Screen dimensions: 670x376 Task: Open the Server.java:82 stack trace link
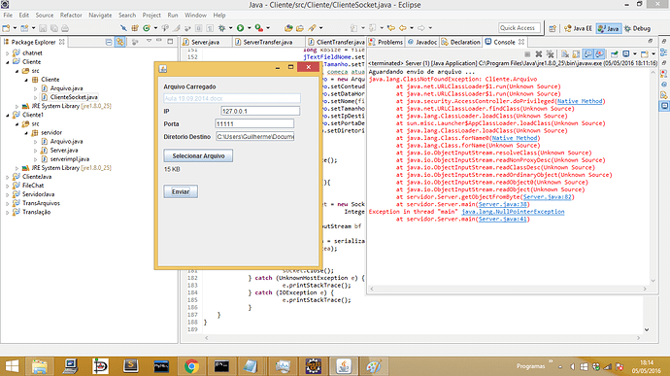tap(548, 197)
